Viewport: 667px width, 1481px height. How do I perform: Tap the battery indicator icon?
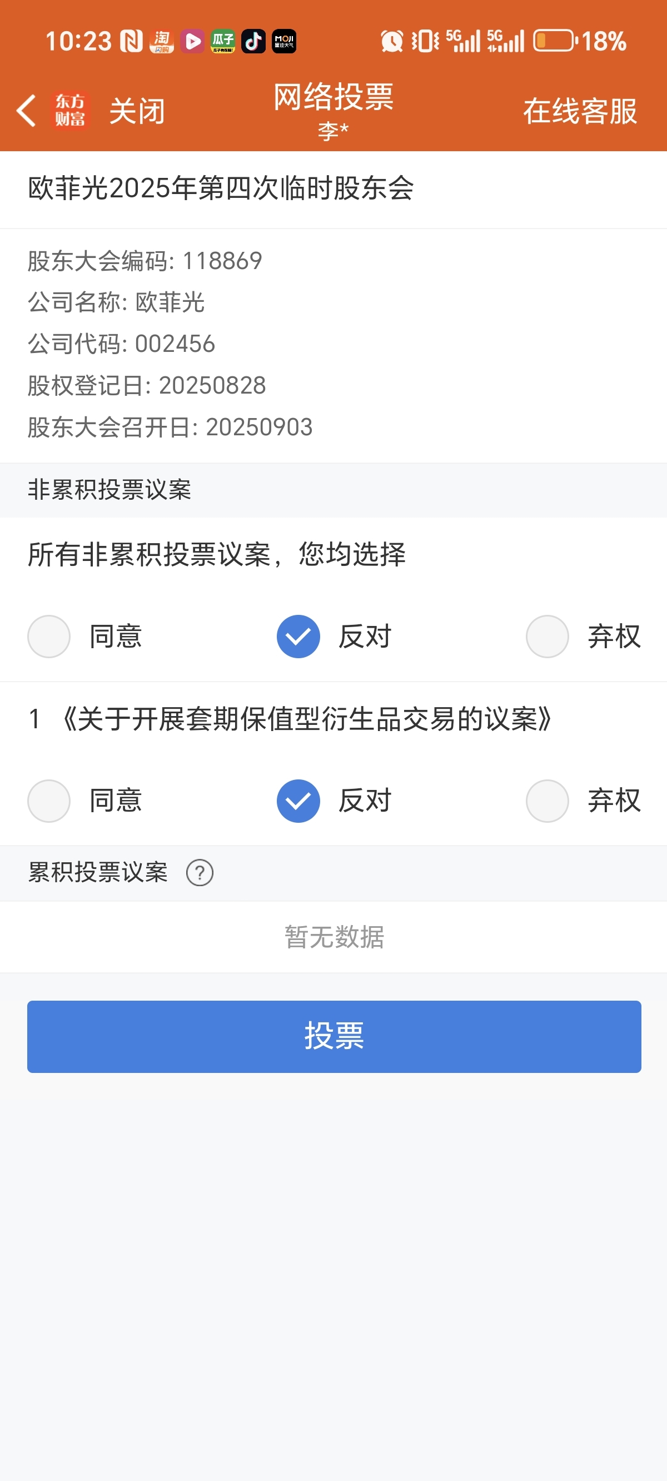(554, 41)
